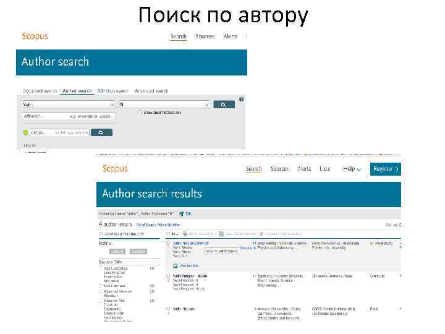Click Search in the results page nav
This screenshot has width=445, height=334.
pos(254,169)
